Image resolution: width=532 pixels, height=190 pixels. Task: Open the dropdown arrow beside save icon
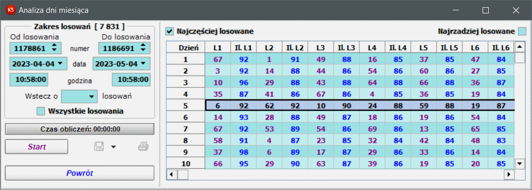click(113, 147)
